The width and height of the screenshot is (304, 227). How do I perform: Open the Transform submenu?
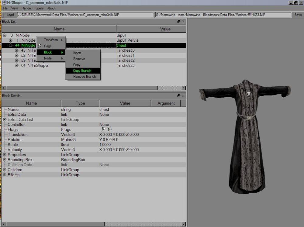click(51, 40)
